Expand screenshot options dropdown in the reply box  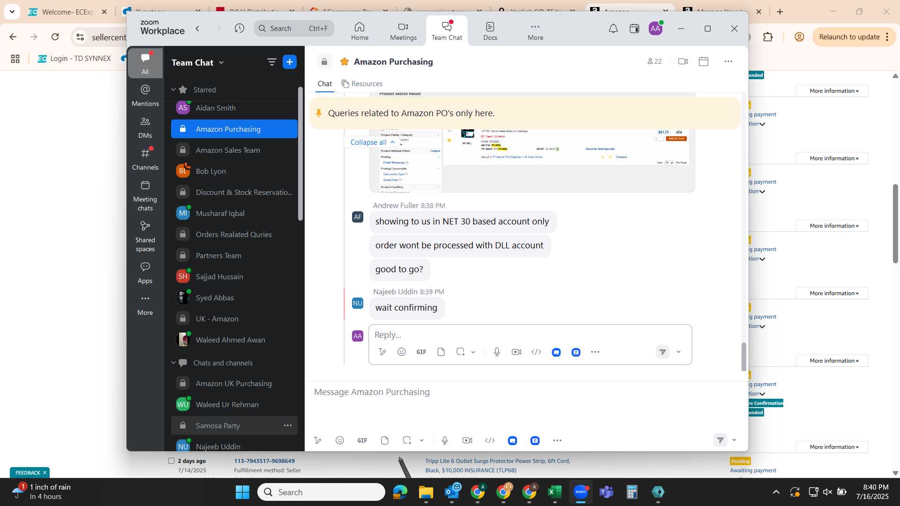473,352
